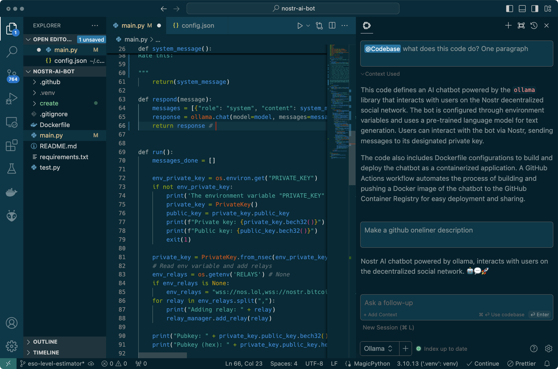Toggle Primary Side Bar layout button
Image resolution: width=558 pixels, height=369 pixels.
tap(510, 9)
